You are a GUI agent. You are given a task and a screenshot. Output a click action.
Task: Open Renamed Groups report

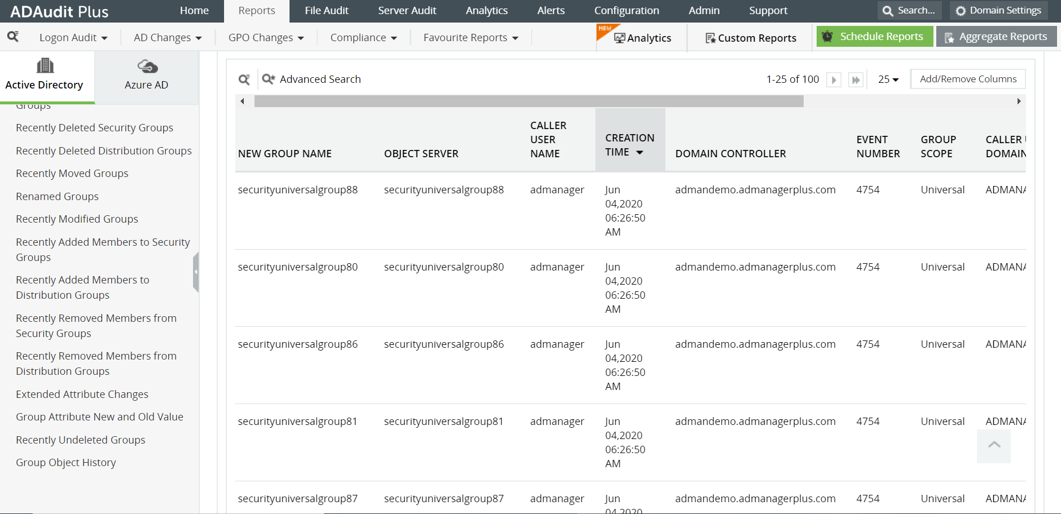pyautogui.click(x=57, y=197)
